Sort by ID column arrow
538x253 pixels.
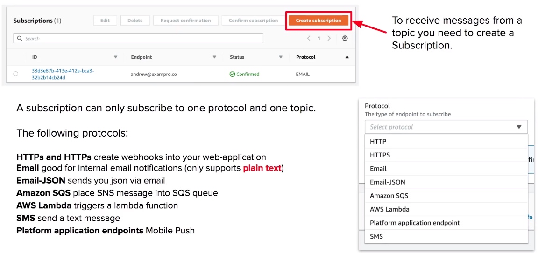(116, 57)
